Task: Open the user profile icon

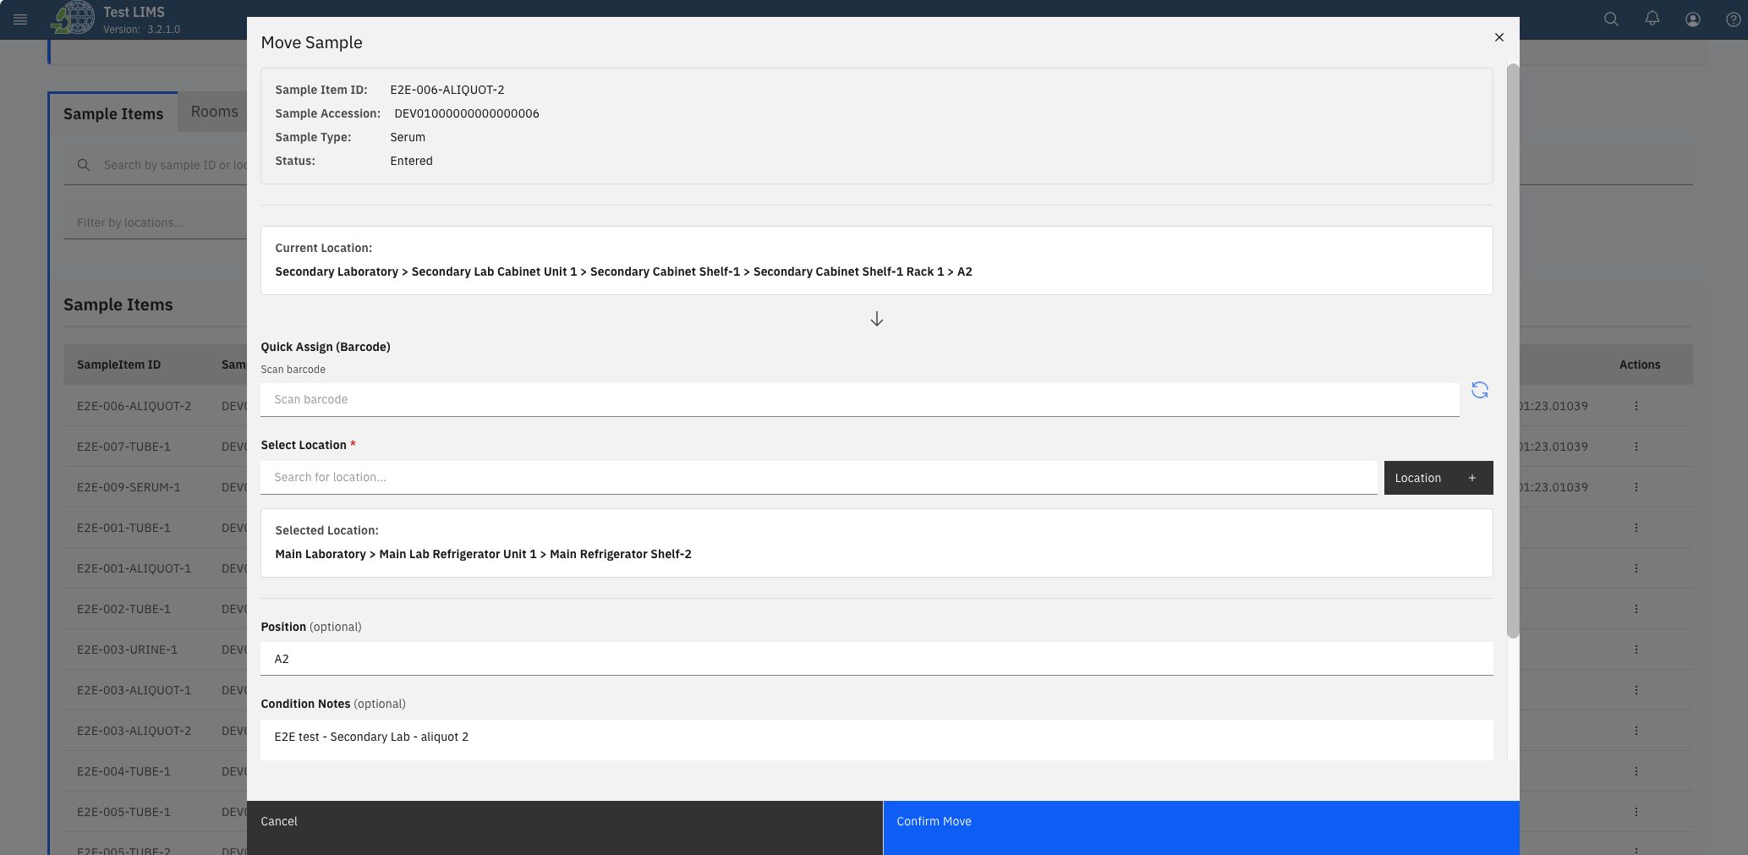Action: [1692, 19]
